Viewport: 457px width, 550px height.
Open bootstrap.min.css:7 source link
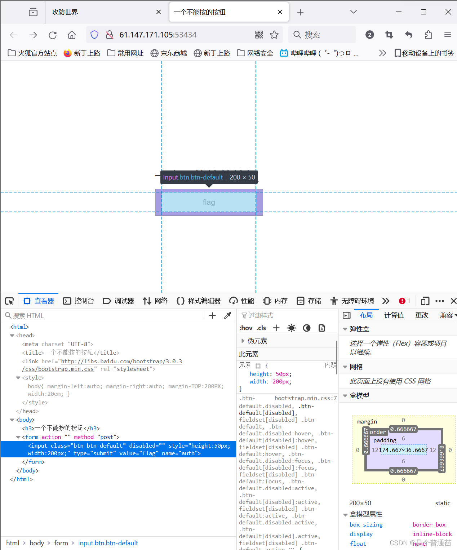(305, 398)
